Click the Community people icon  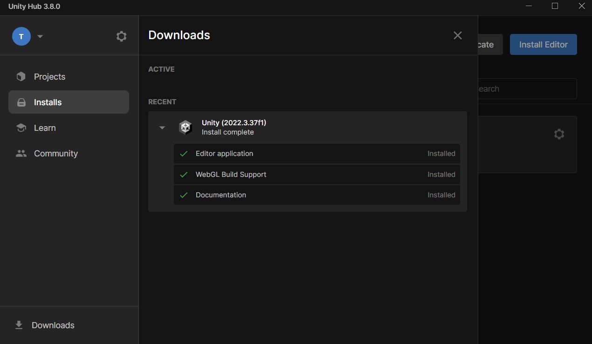[21, 153]
